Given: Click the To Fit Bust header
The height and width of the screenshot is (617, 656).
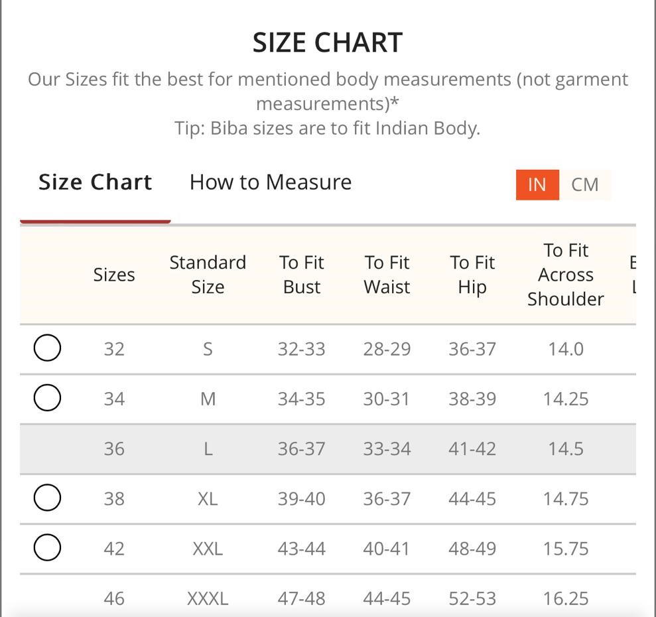Looking at the screenshot, I should (x=302, y=275).
